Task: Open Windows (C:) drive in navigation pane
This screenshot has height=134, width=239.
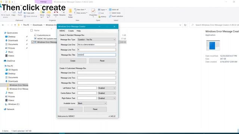Action: click(14, 104)
